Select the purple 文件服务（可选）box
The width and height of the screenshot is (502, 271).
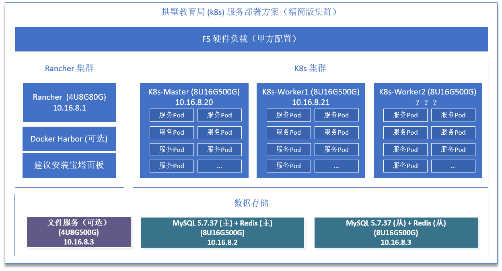coord(79,232)
